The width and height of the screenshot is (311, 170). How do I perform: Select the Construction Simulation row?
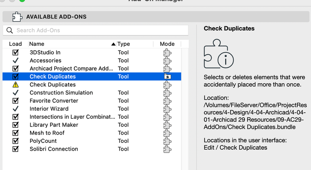(92, 92)
